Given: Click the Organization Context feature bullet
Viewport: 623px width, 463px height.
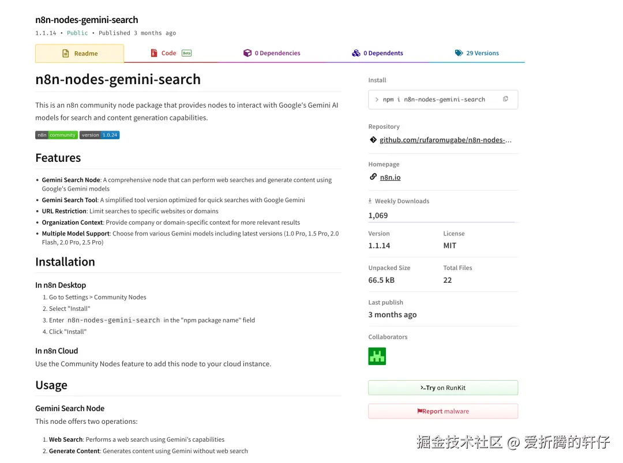Looking at the screenshot, I should tap(171, 222).
